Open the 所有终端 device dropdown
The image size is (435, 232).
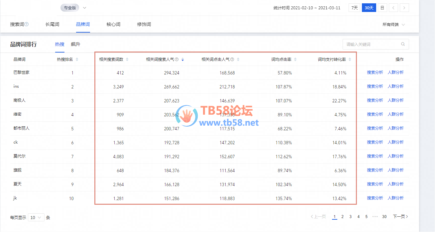coord(394,25)
